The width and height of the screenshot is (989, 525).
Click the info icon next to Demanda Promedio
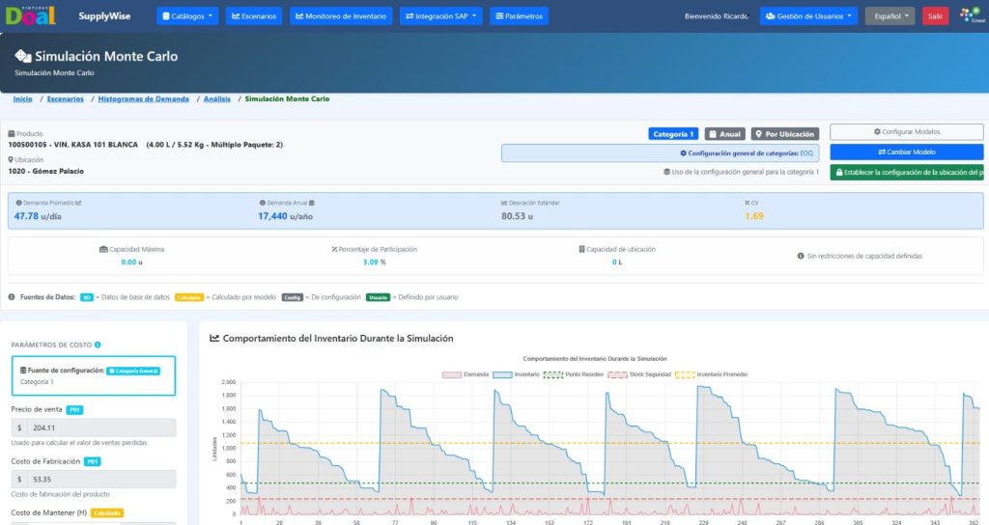[17, 203]
